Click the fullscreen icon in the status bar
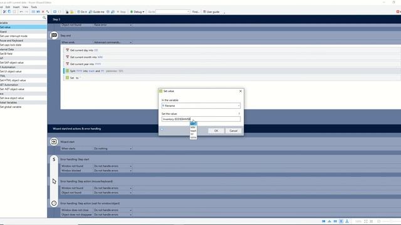 (x=366, y=221)
